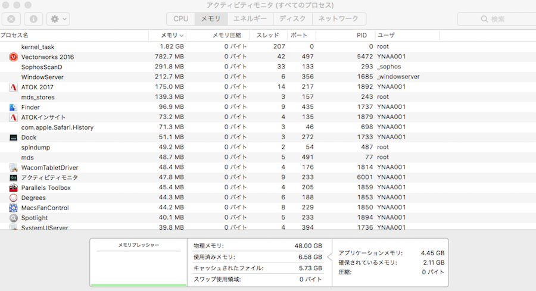Image resolution: width=536 pixels, height=291 pixels.
Task: Click port count 497 cell
Action: [308, 57]
